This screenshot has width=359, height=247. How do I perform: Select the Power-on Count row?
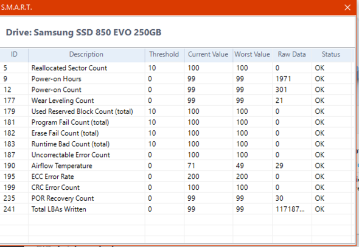click(x=176, y=89)
